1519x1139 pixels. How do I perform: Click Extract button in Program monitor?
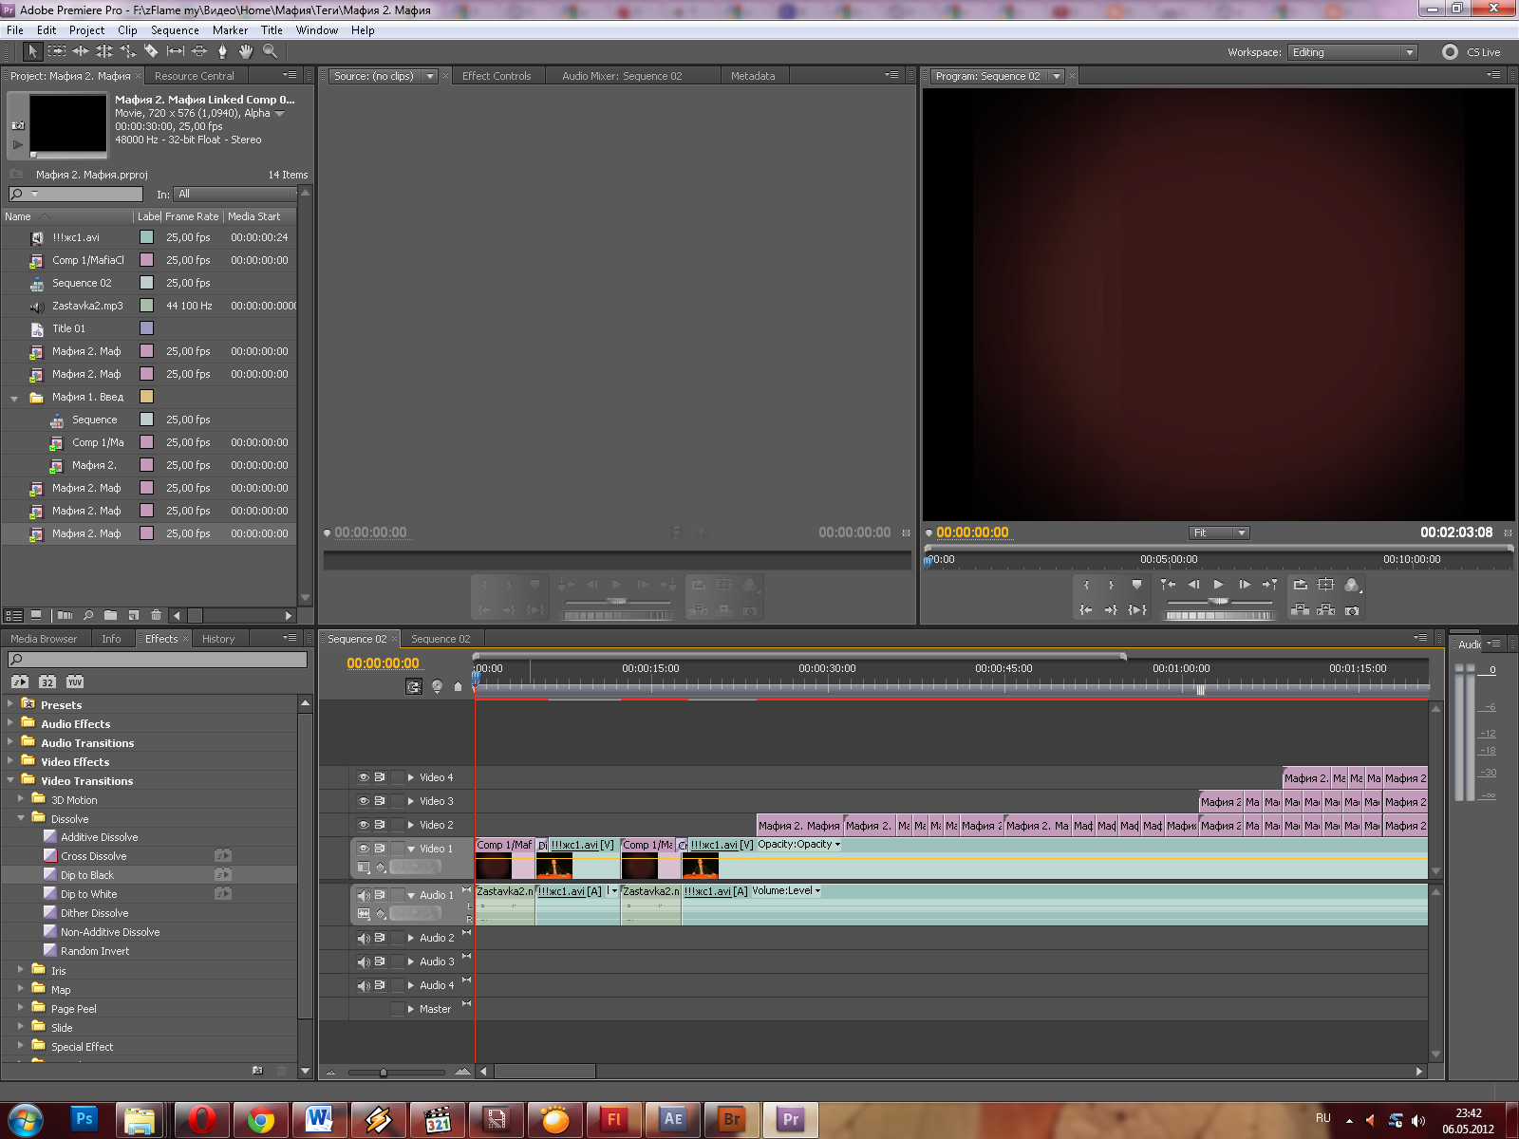click(x=1326, y=610)
